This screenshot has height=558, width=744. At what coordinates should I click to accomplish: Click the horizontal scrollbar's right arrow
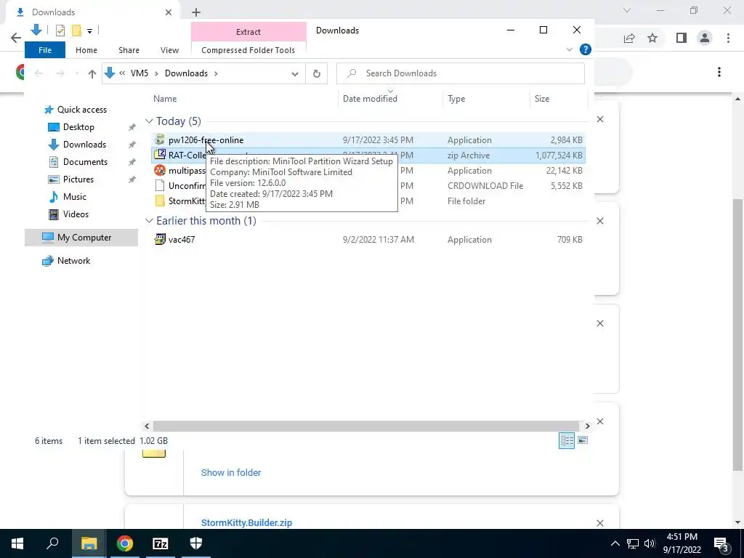pyautogui.click(x=587, y=426)
